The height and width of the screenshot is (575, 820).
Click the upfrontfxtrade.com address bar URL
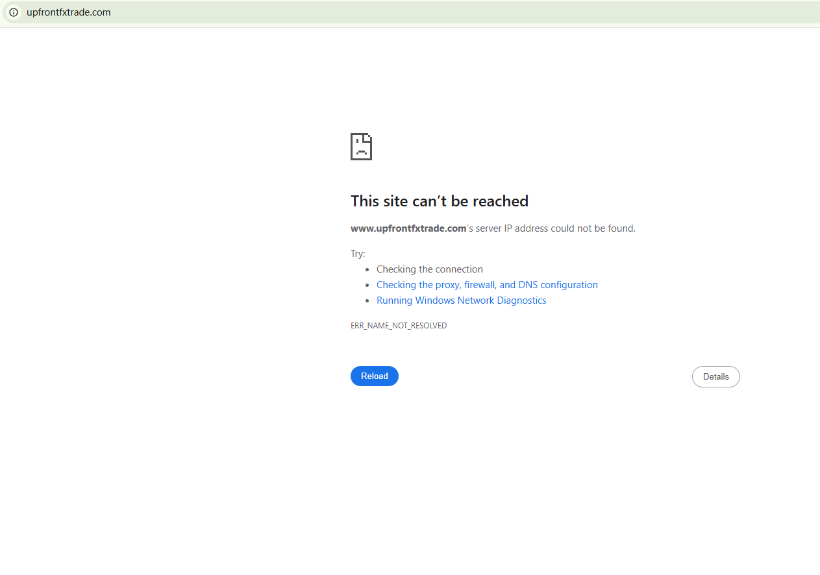click(69, 12)
